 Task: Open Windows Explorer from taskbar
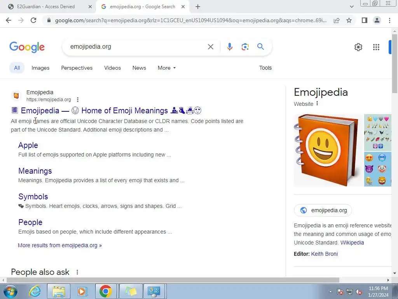pos(59,291)
